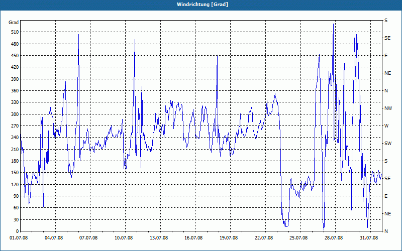Click E compass label beside 450 gridline
This screenshot has height=251, width=402.
386,56
